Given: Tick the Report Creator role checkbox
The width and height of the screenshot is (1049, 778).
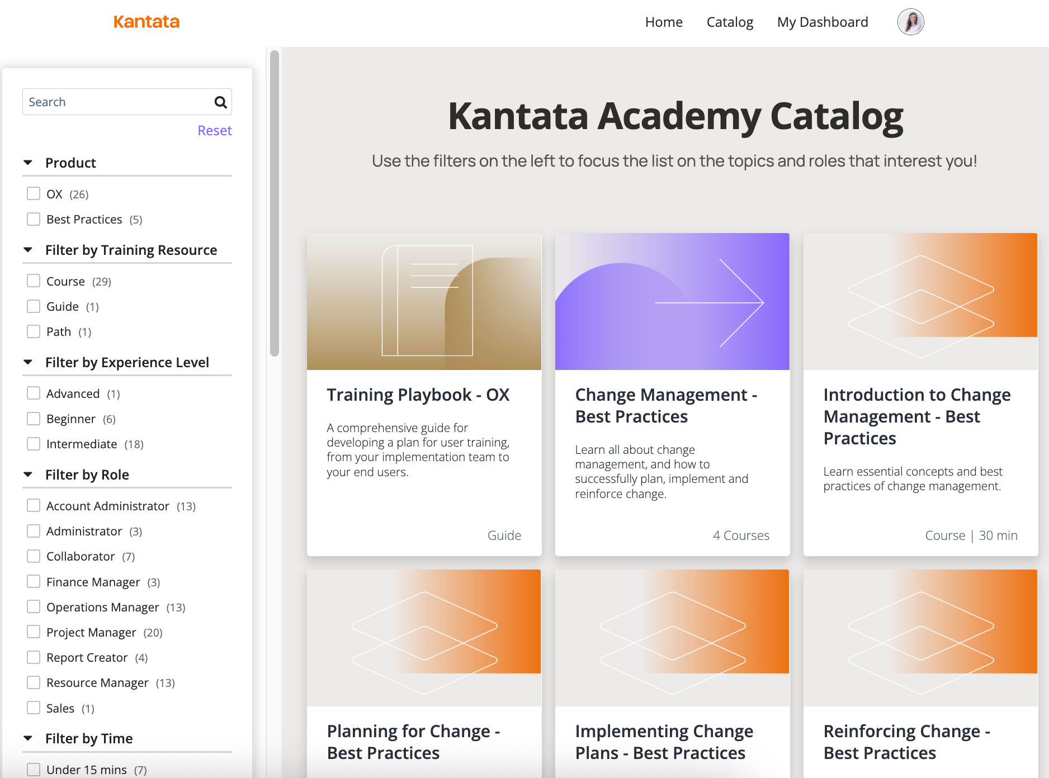Looking at the screenshot, I should pyautogui.click(x=34, y=657).
